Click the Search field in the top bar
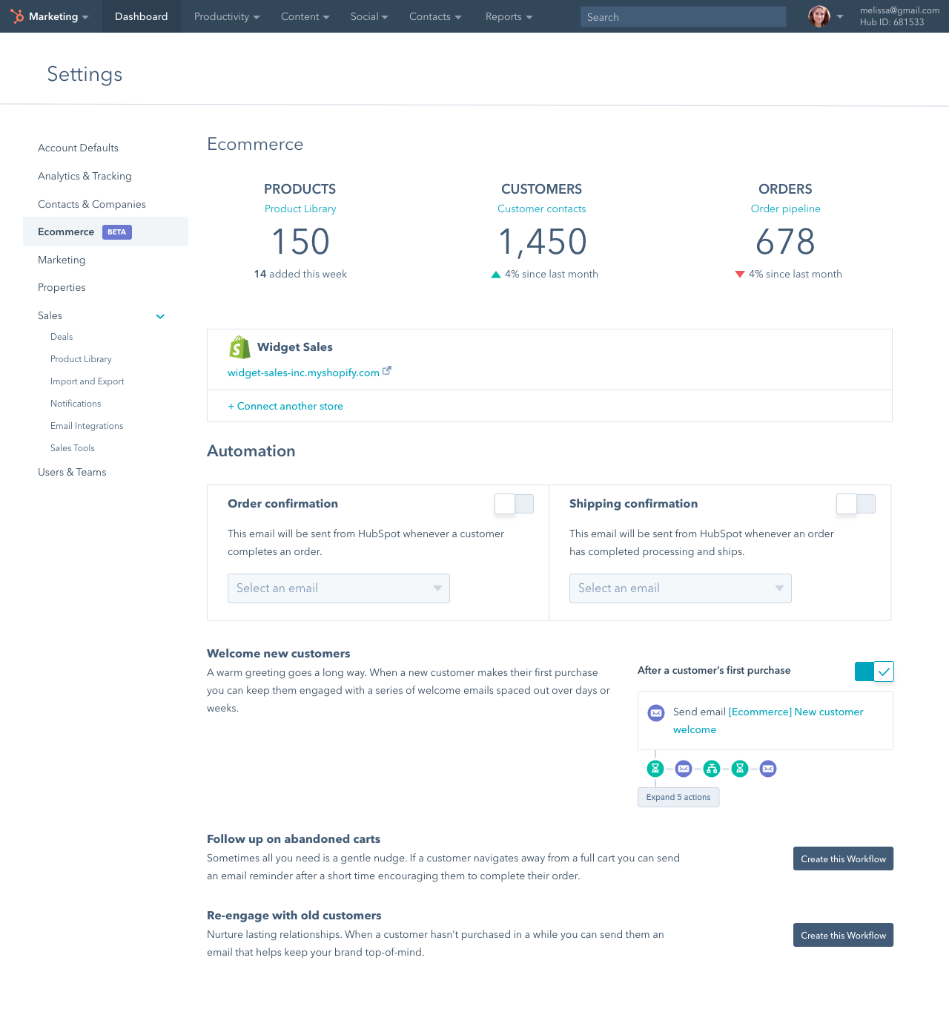The height and width of the screenshot is (1021, 949). tap(682, 17)
